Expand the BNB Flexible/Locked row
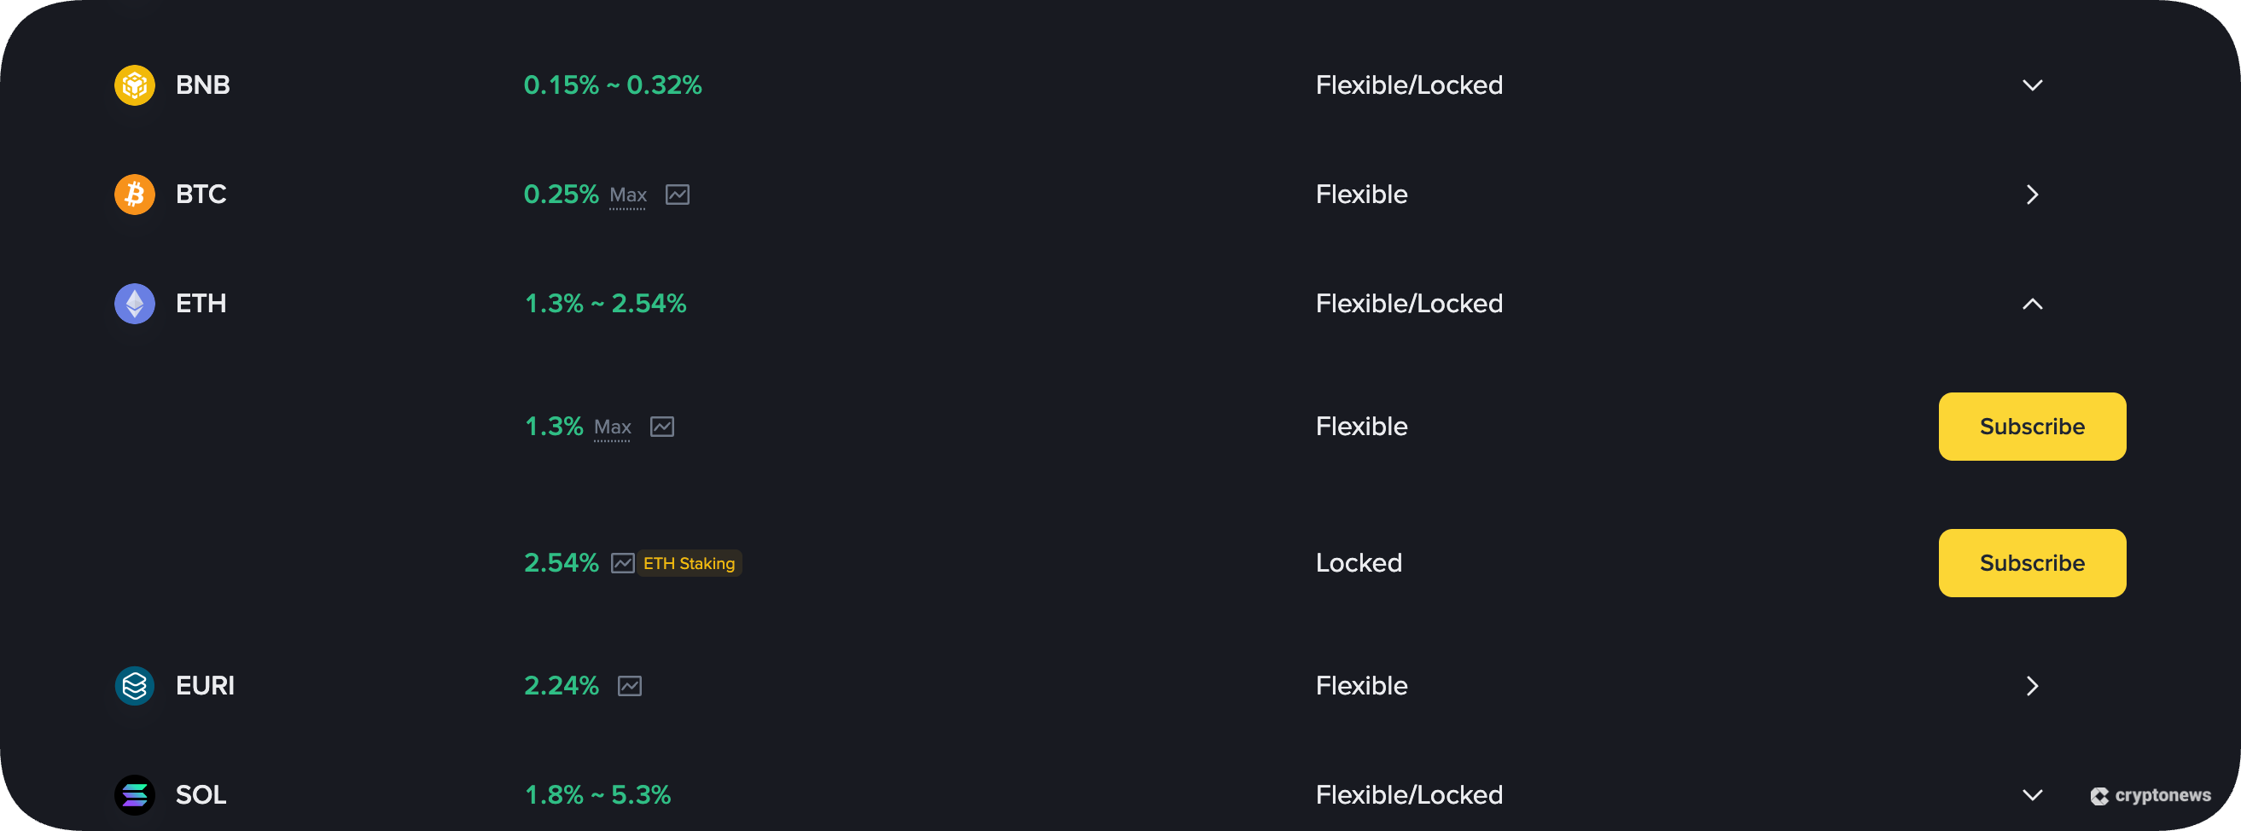 [2033, 84]
